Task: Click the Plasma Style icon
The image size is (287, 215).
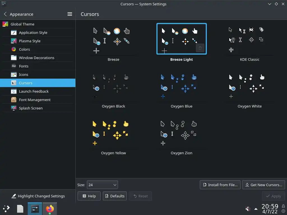Action: tap(14, 41)
